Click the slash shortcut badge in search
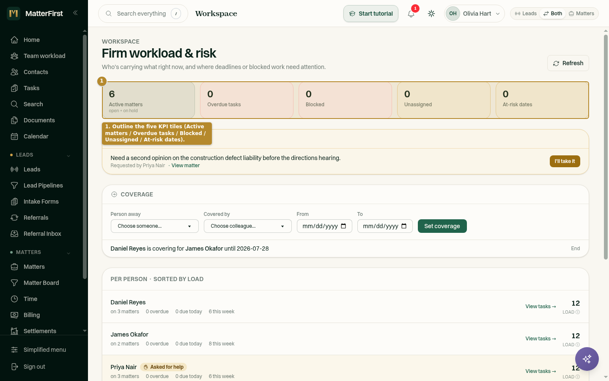This screenshot has height=381, width=609. tap(176, 14)
